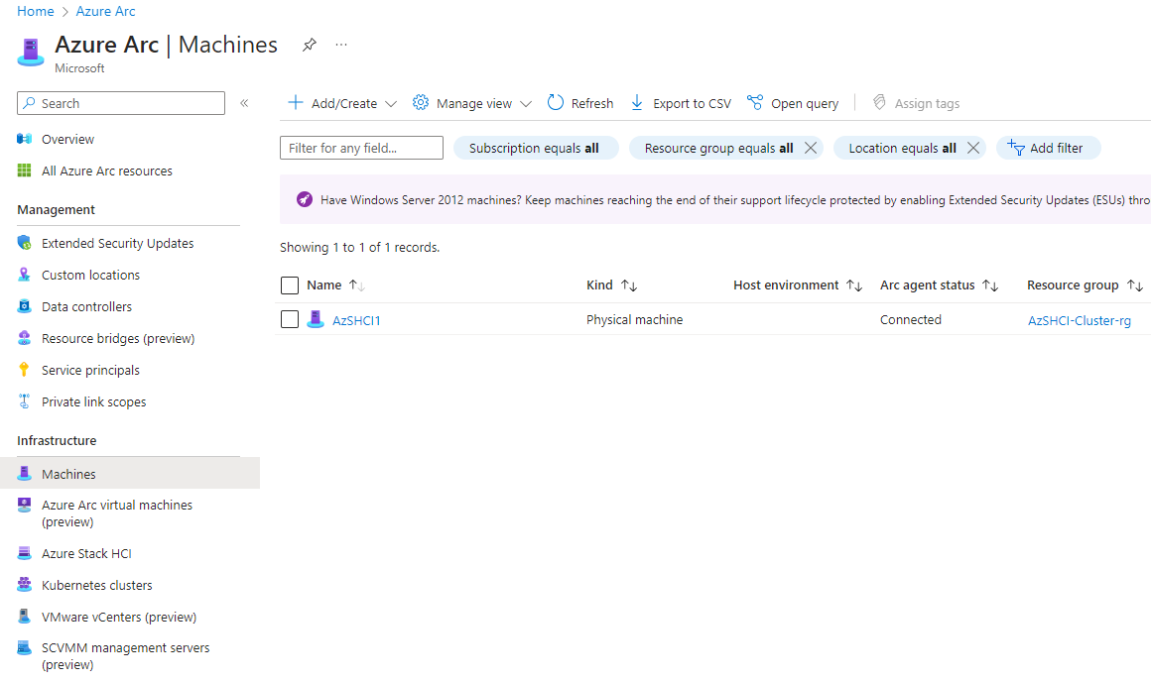
Task: Click the Refresh icon in toolbar
Action: (556, 103)
